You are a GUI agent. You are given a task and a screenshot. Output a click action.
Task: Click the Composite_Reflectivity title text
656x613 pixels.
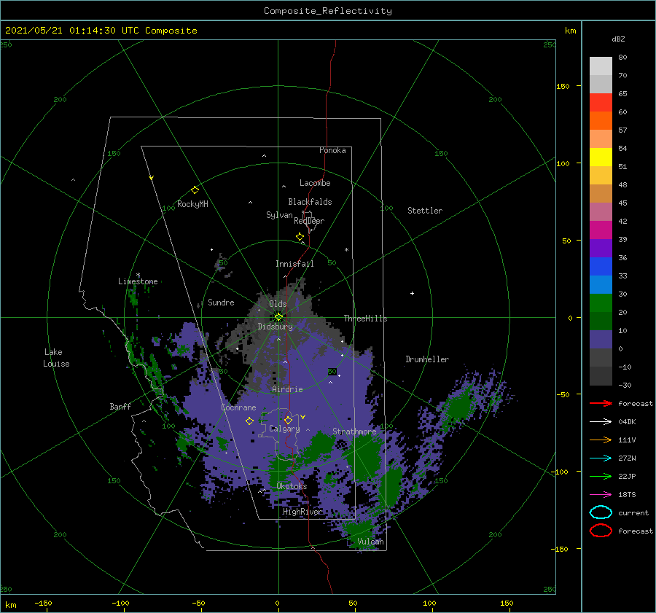[328, 11]
